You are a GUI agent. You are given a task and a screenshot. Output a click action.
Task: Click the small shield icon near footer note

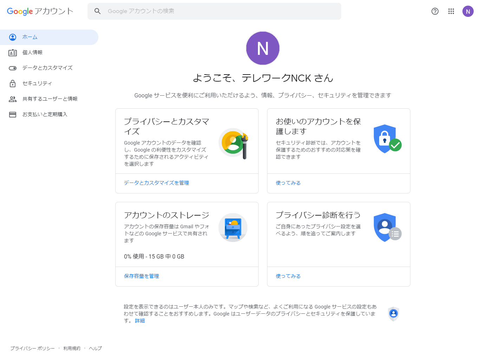tap(394, 314)
